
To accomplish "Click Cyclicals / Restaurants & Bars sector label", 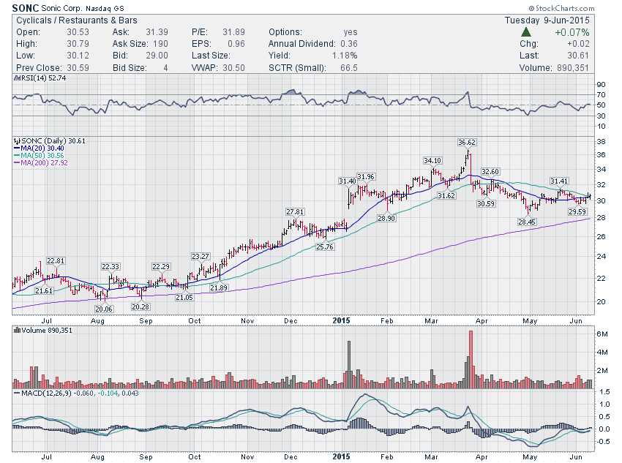I will pos(77,20).
